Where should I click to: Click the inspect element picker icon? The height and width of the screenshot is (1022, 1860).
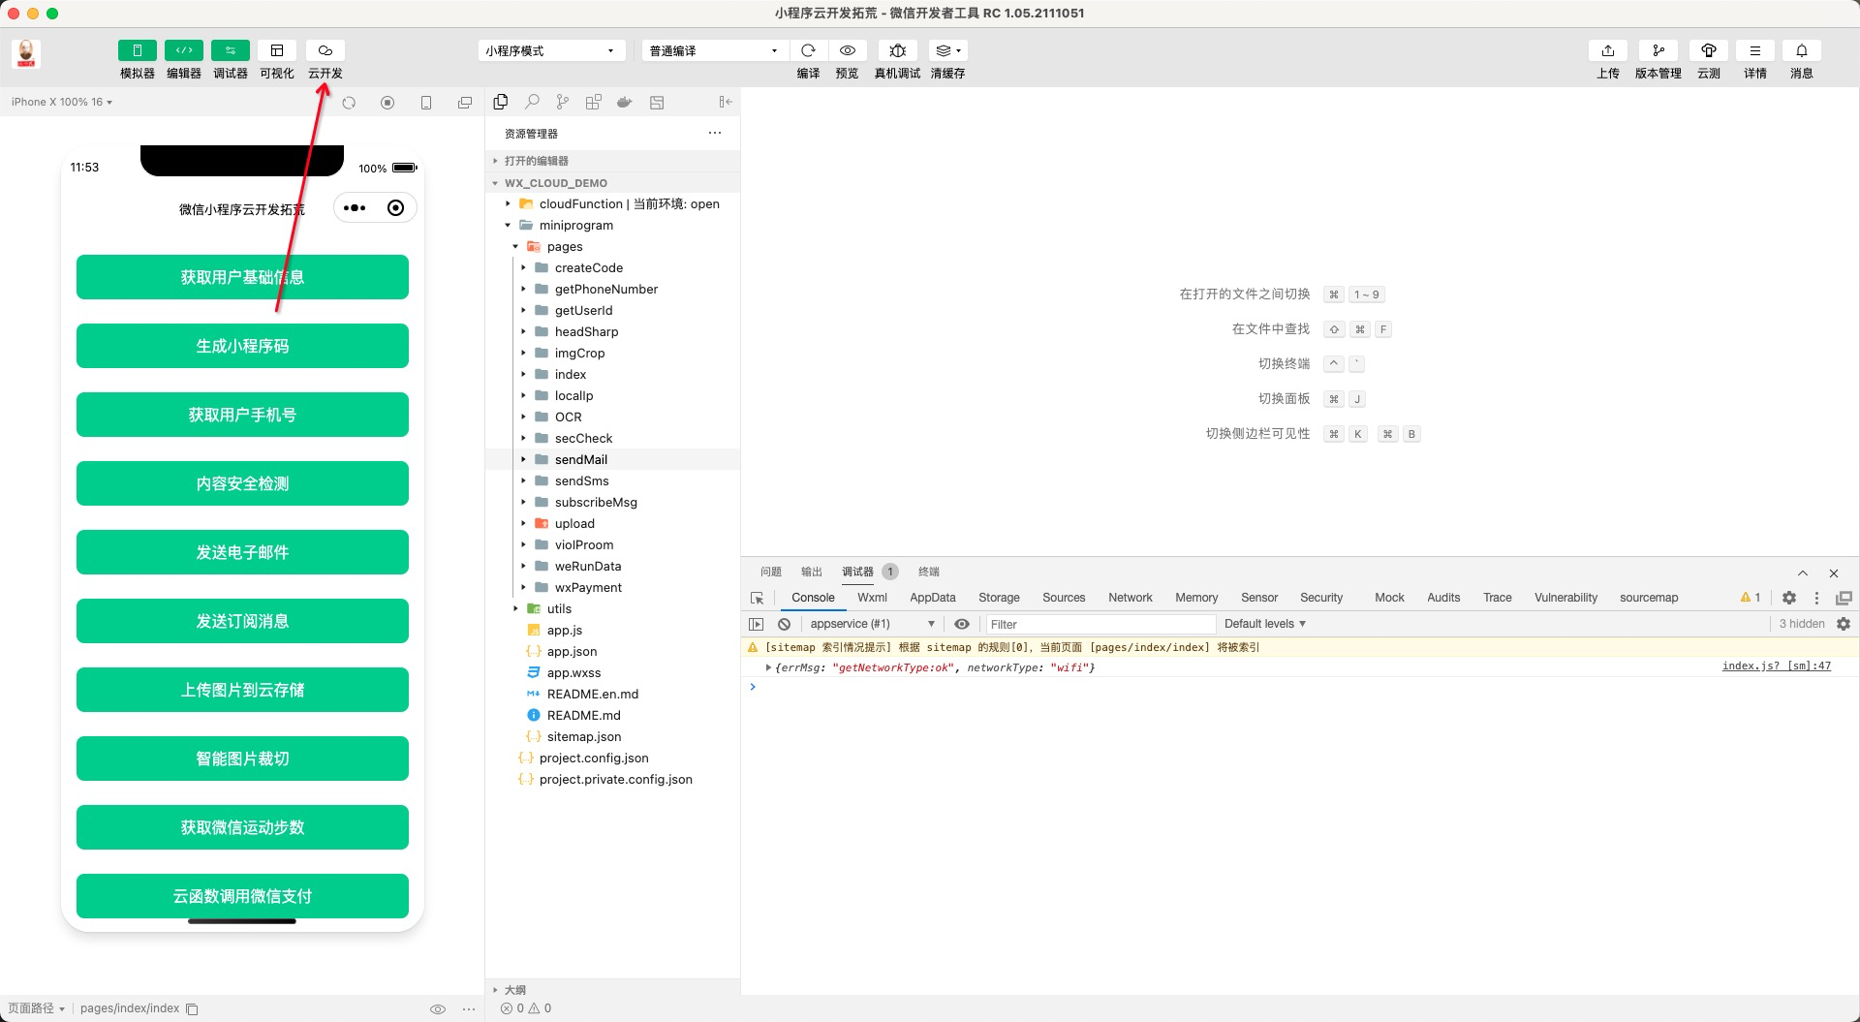(x=758, y=598)
